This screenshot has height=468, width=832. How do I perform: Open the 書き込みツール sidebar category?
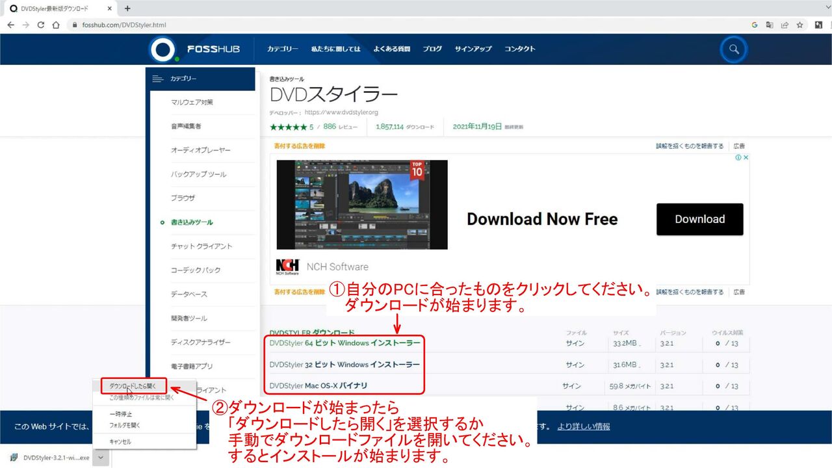point(192,222)
